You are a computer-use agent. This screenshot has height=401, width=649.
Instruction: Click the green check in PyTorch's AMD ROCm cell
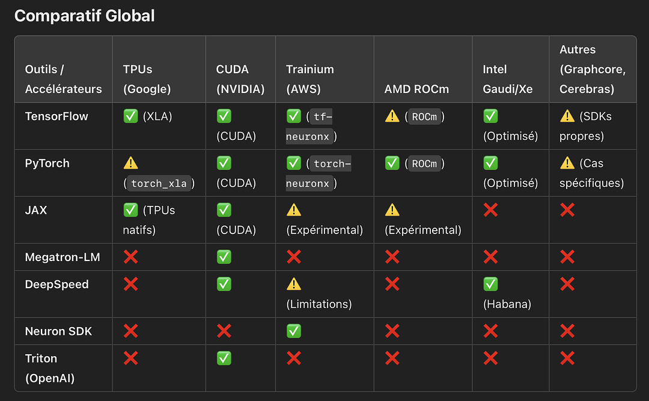[x=392, y=163]
